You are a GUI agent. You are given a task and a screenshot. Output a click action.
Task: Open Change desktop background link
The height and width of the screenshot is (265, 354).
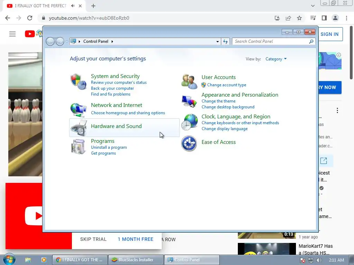(x=228, y=107)
